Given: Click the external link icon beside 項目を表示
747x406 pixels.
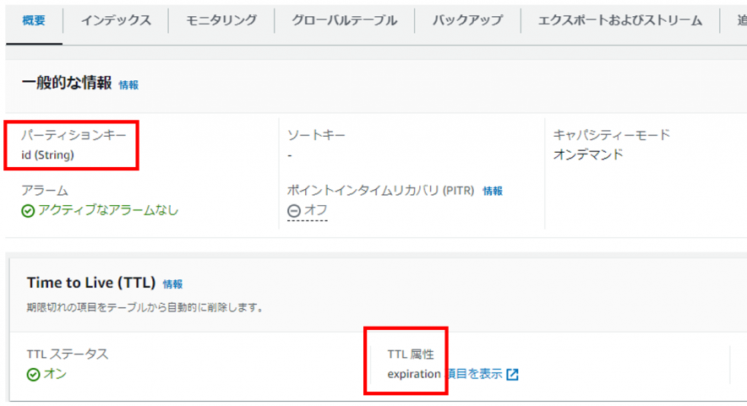Looking at the screenshot, I should pyautogui.click(x=512, y=374).
